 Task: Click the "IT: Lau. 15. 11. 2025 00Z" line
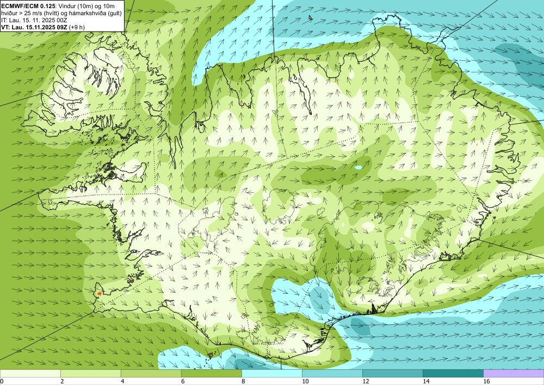pos(34,20)
